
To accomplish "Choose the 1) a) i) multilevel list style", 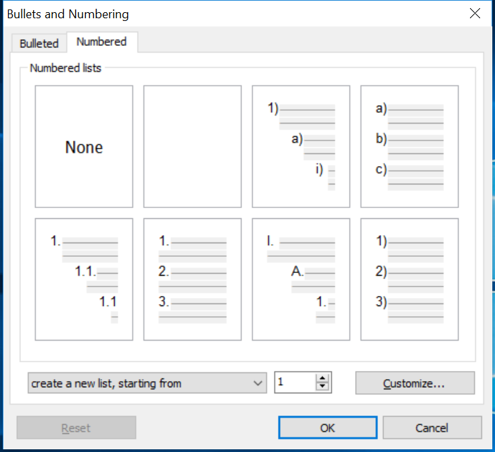I will point(301,147).
